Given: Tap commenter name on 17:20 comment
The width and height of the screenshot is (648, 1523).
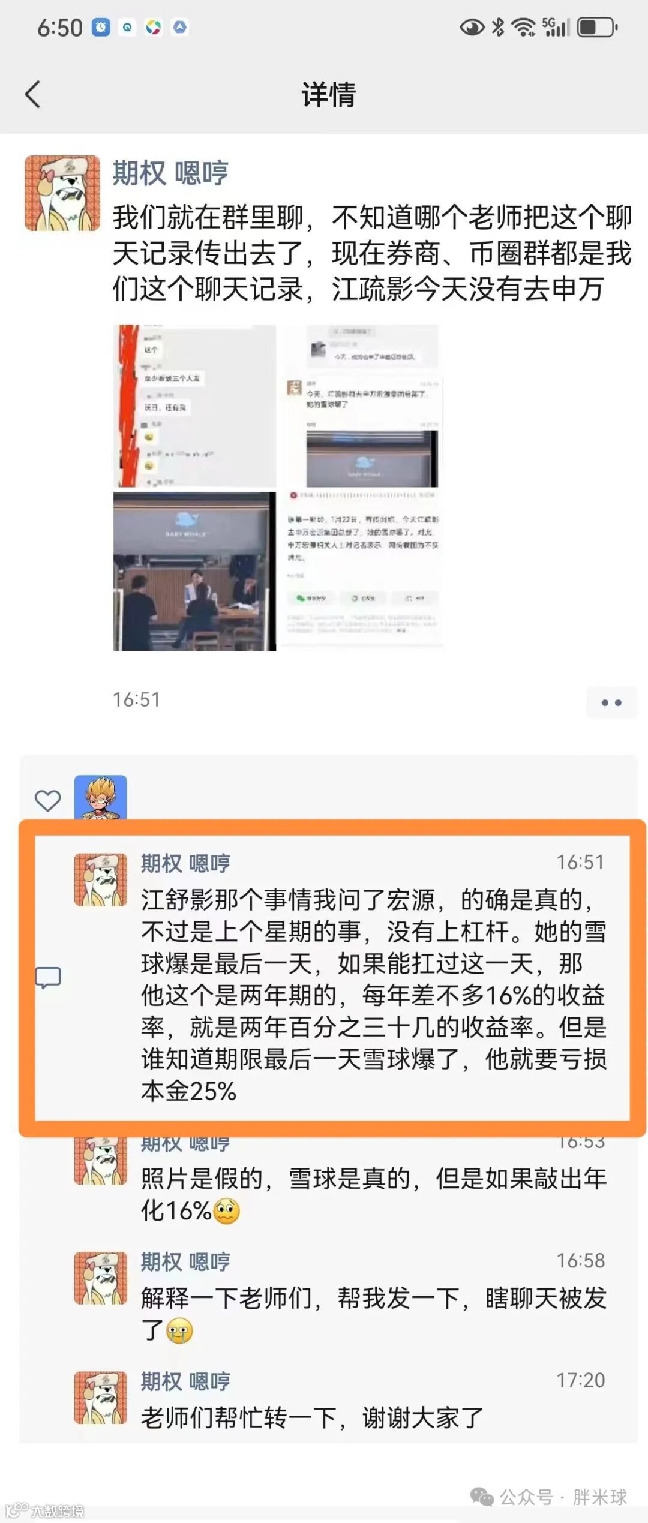Looking at the screenshot, I should point(185,1381).
